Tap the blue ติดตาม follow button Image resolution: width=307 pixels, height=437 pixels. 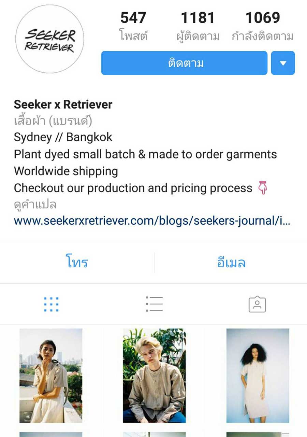[x=184, y=63]
